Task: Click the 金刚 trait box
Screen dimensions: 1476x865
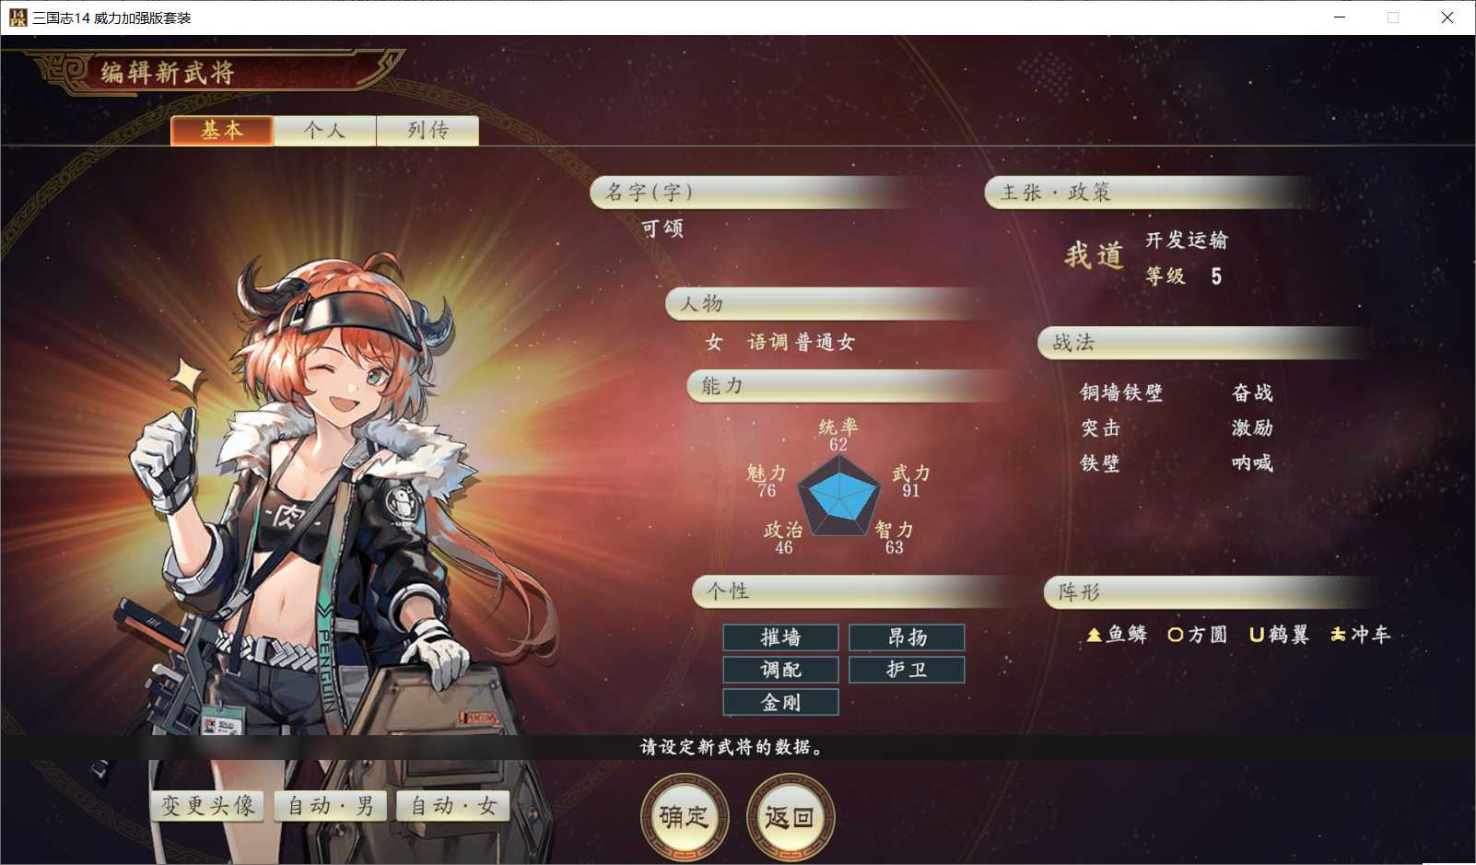Action: click(x=781, y=702)
